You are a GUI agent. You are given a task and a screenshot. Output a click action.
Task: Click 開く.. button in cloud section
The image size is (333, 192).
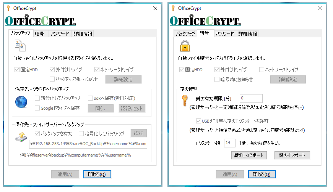101,109
